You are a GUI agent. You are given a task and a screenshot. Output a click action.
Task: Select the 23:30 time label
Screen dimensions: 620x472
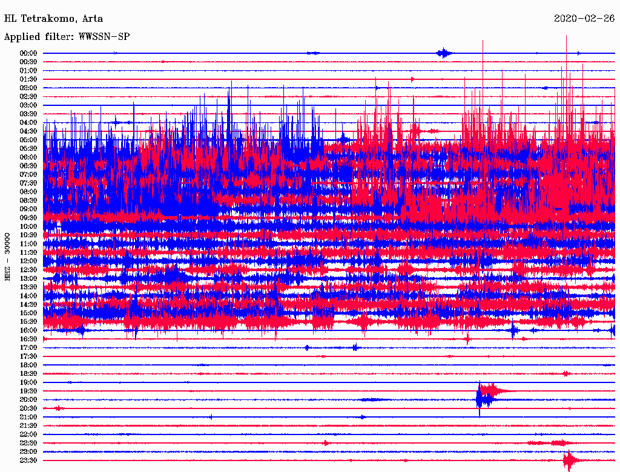click(x=28, y=460)
